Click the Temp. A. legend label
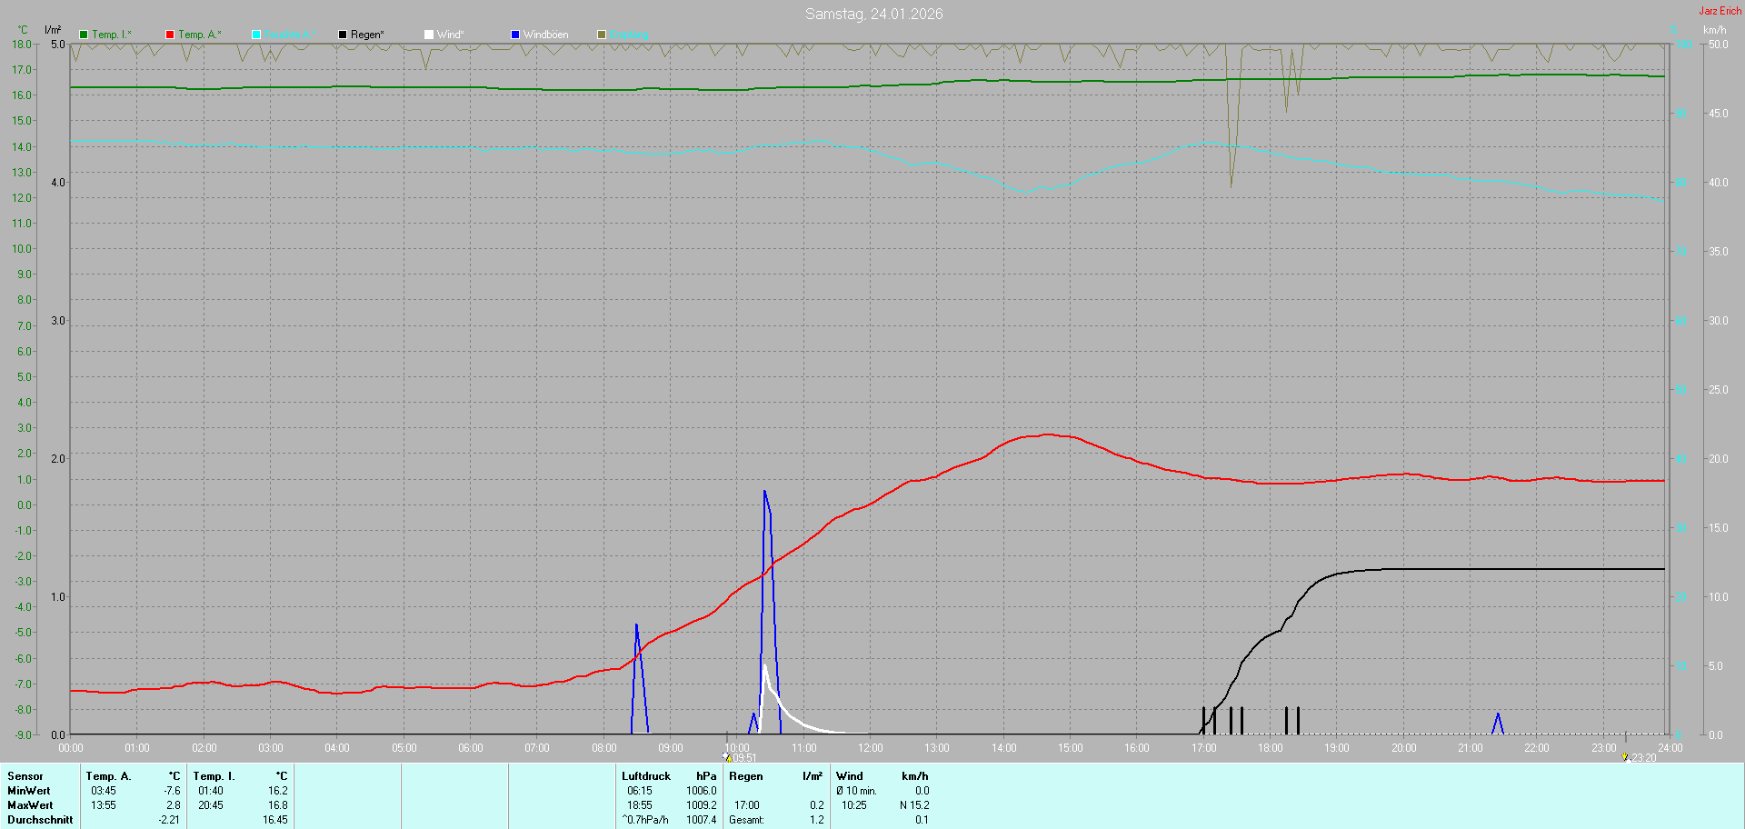This screenshot has width=1745, height=829. pos(200,35)
